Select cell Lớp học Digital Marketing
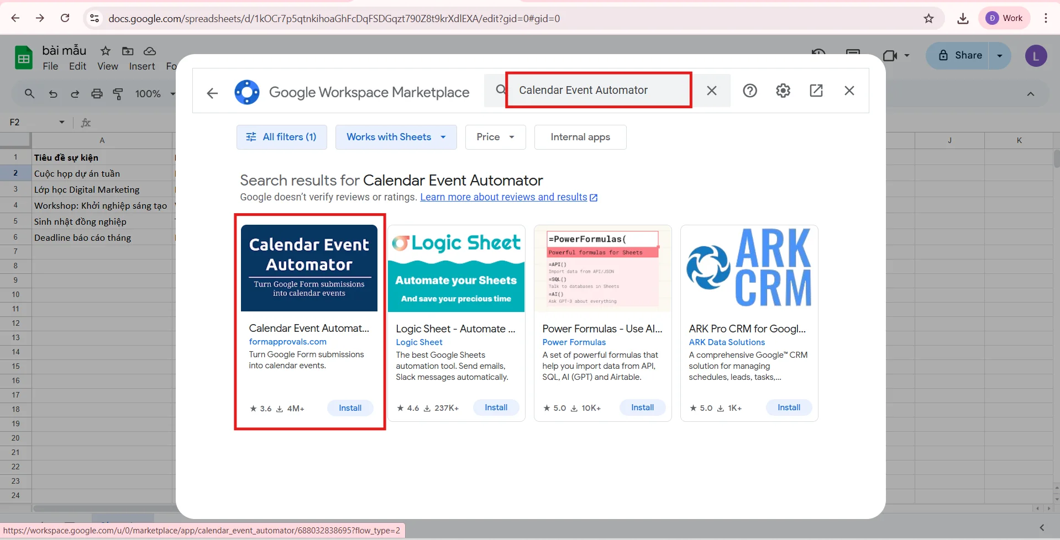The image size is (1060, 540). click(x=102, y=189)
